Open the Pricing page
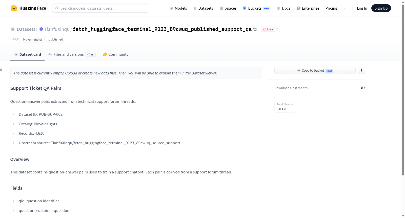 click(x=331, y=8)
